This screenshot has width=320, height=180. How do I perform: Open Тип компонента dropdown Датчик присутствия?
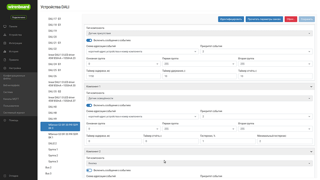click(199, 33)
